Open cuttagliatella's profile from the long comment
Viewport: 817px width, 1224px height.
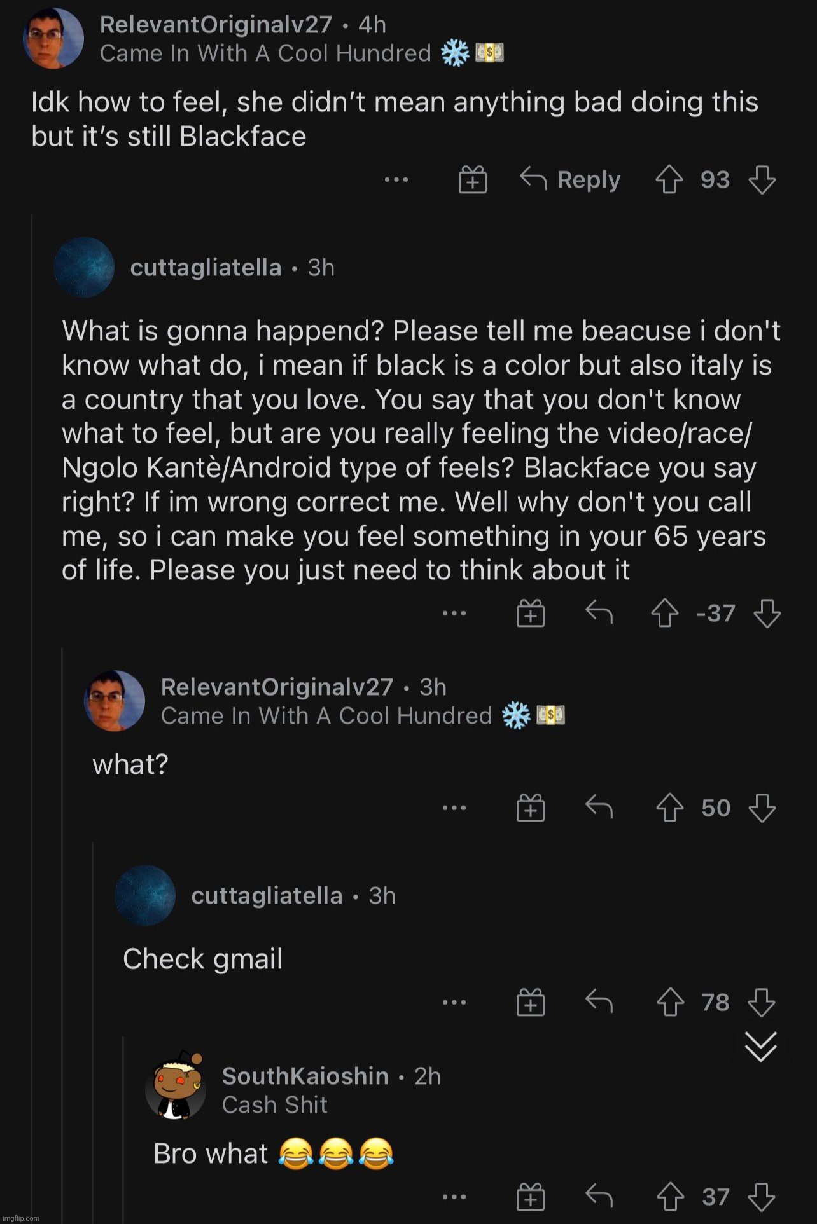pos(206,268)
